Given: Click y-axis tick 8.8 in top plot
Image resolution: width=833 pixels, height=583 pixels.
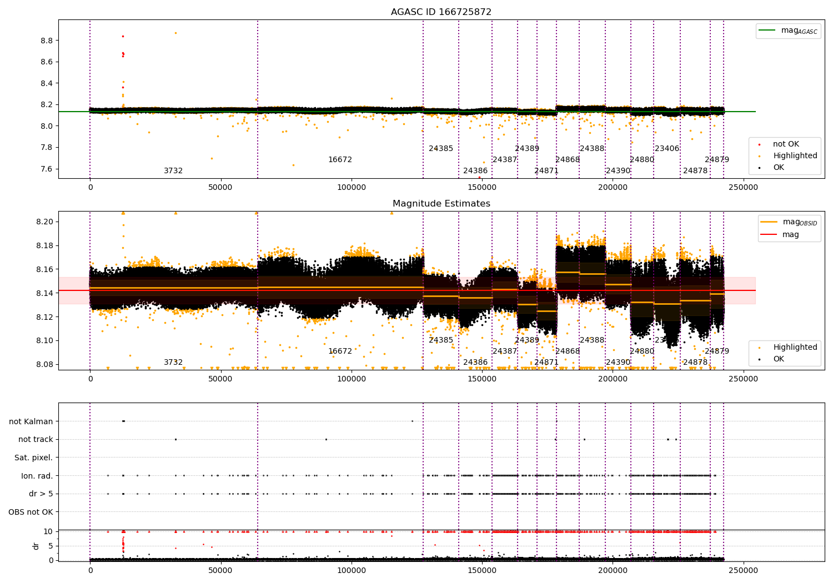Looking at the screenshot, I should (x=46, y=41).
